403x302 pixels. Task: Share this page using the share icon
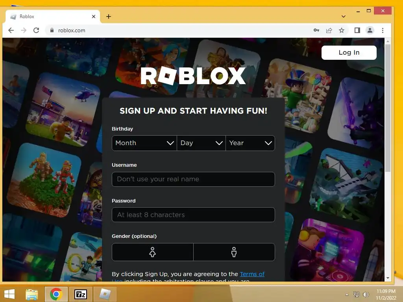click(x=329, y=30)
